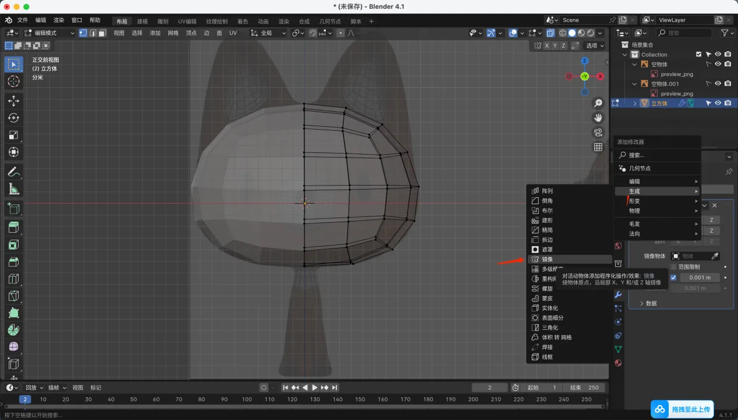Click the camera view icon in viewport
Screen dimensions: 738x420
pyautogui.click(x=598, y=133)
